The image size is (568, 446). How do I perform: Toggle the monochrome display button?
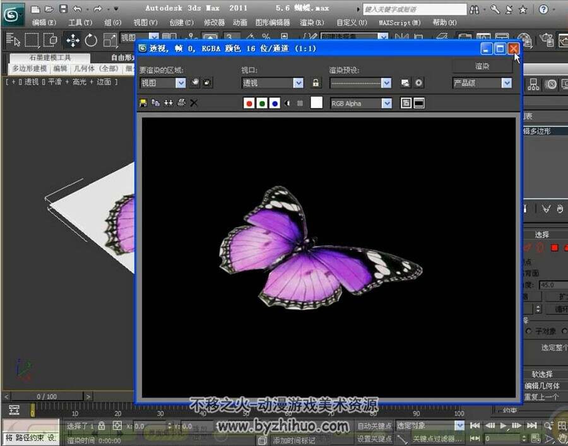click(x=300, y=103)
